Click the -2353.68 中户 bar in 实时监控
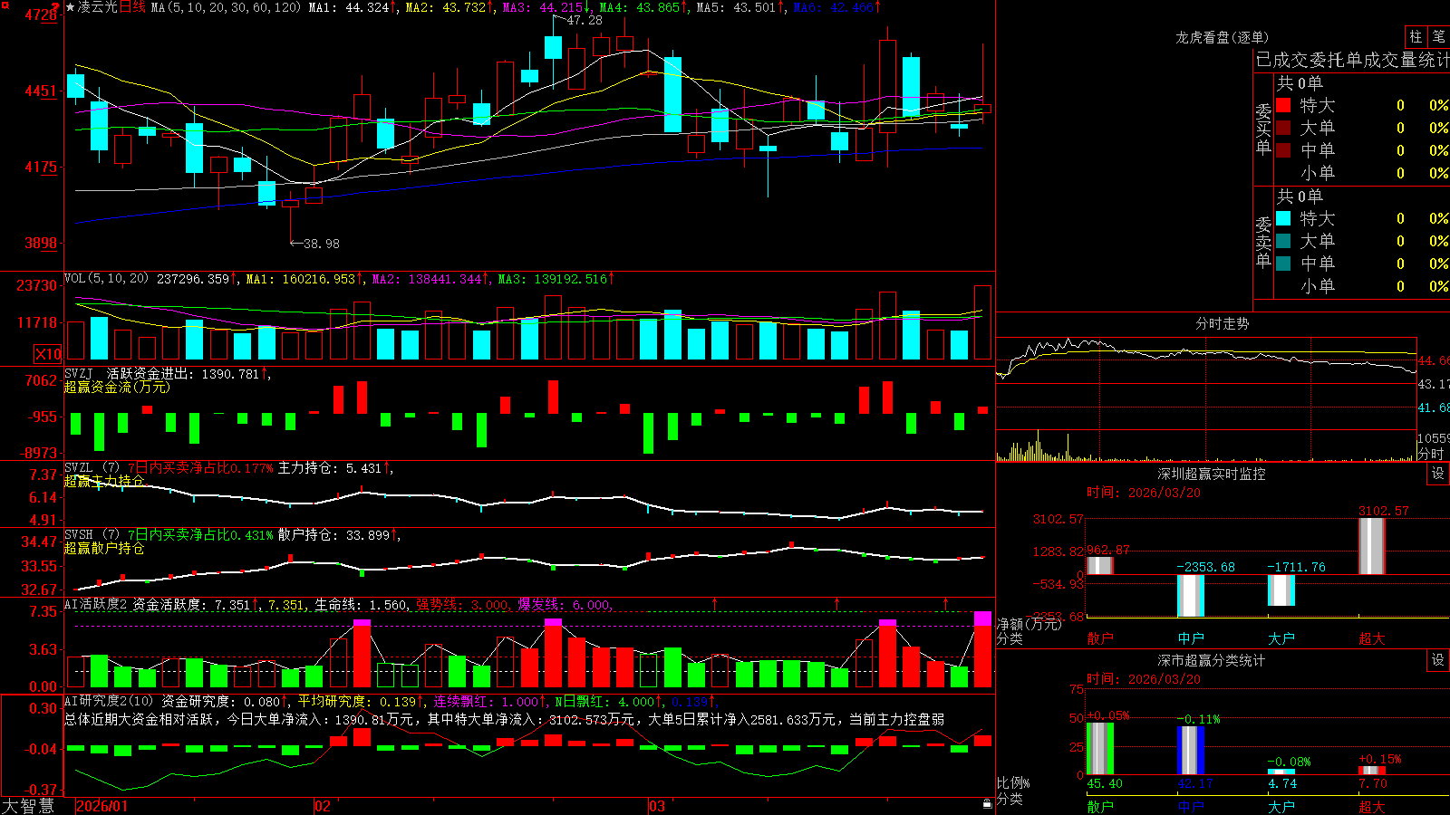This screenshot has height=815, width=1450. pos(1191,596)
